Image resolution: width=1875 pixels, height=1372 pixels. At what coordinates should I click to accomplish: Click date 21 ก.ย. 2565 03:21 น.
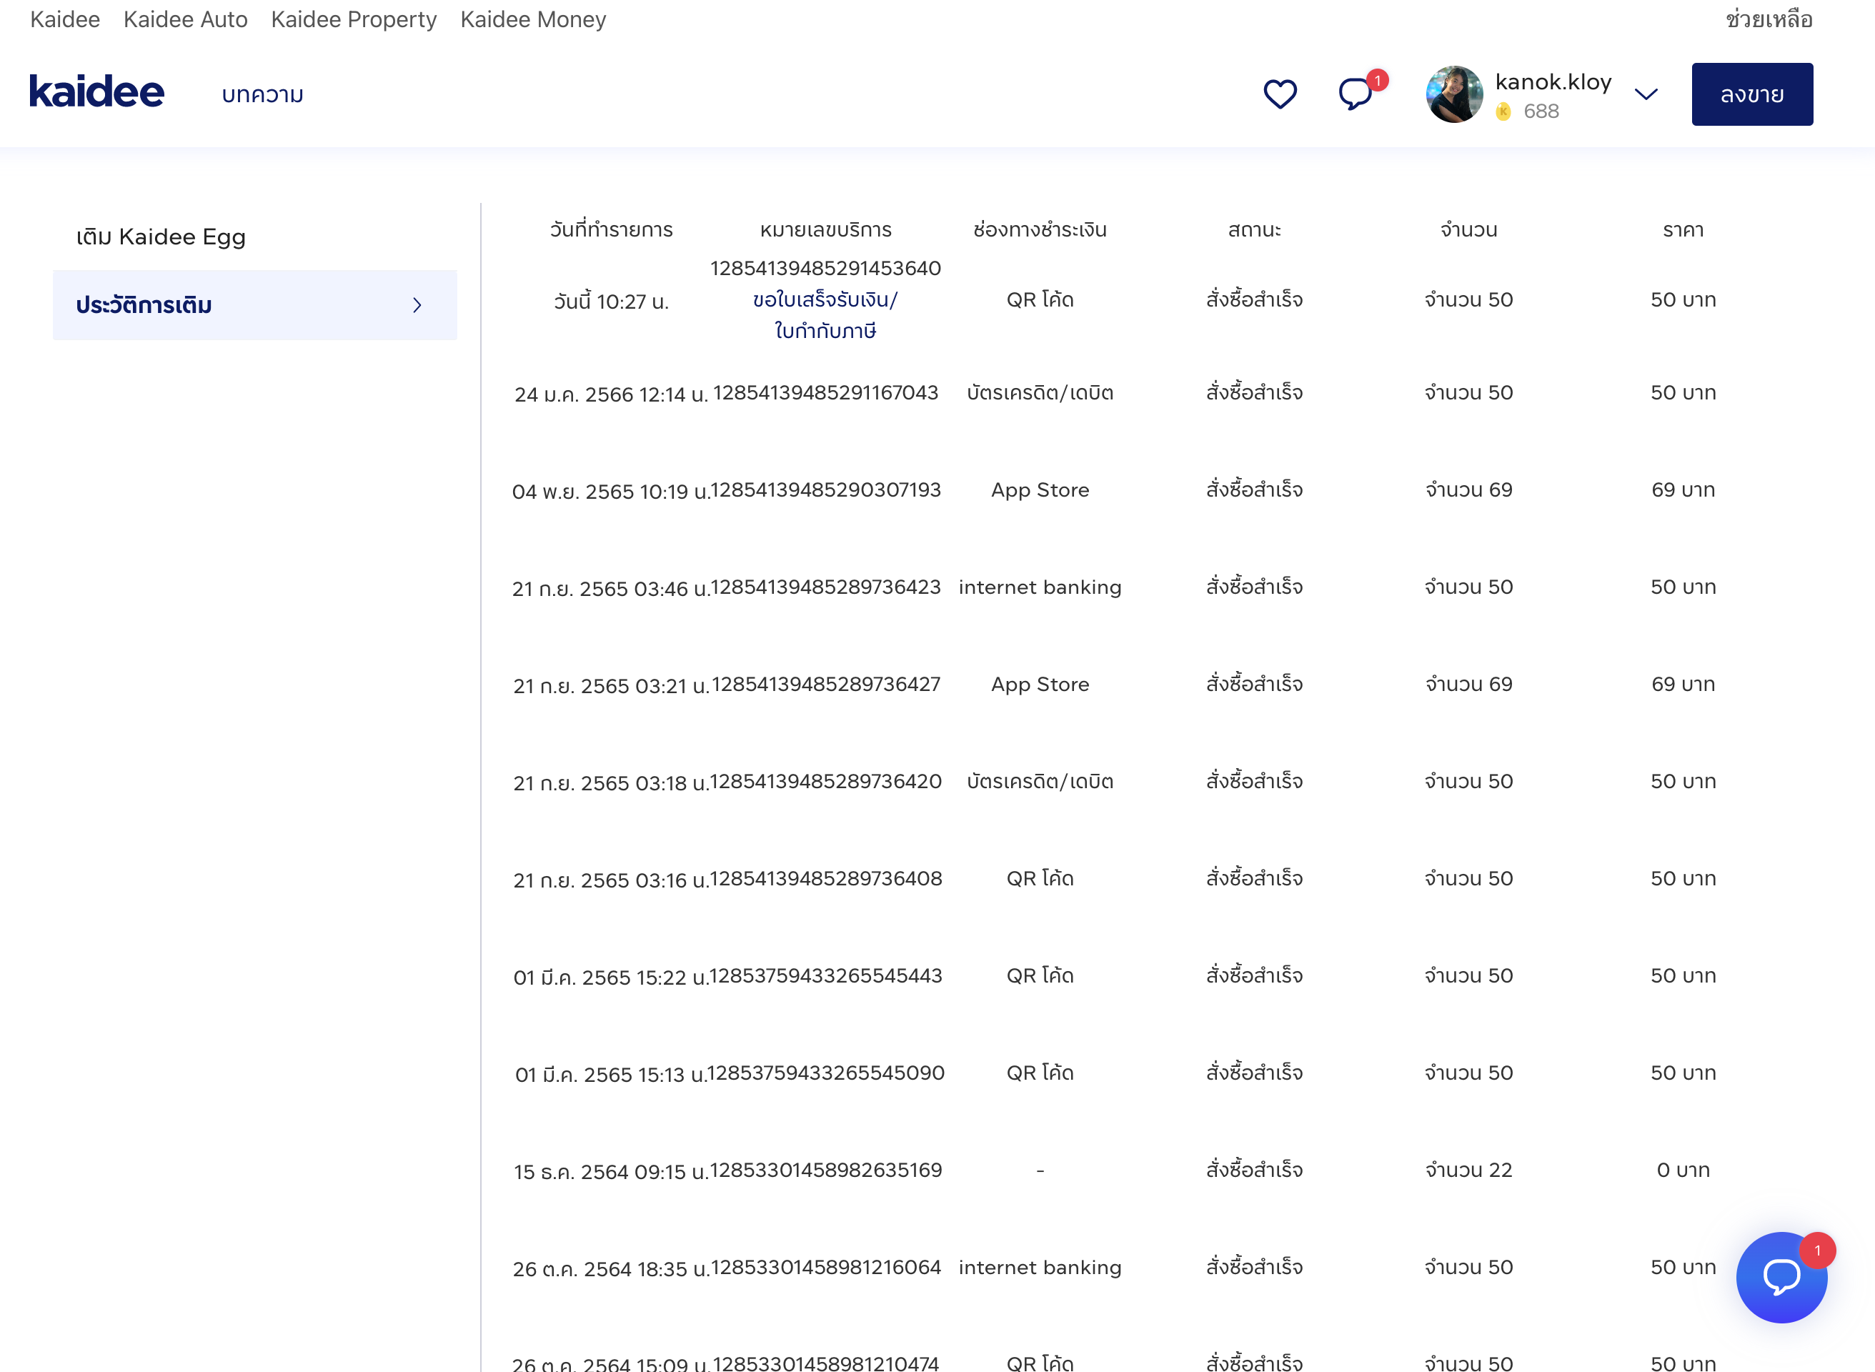click(x=611, y=686)
